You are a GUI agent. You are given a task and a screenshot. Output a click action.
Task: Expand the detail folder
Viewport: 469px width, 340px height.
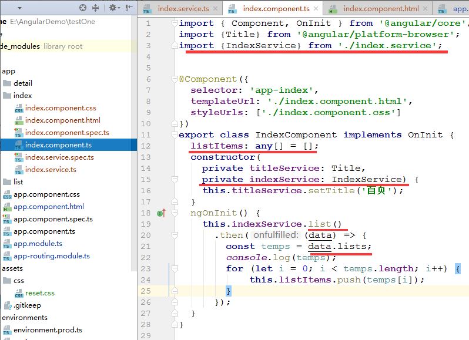point(23,83)
